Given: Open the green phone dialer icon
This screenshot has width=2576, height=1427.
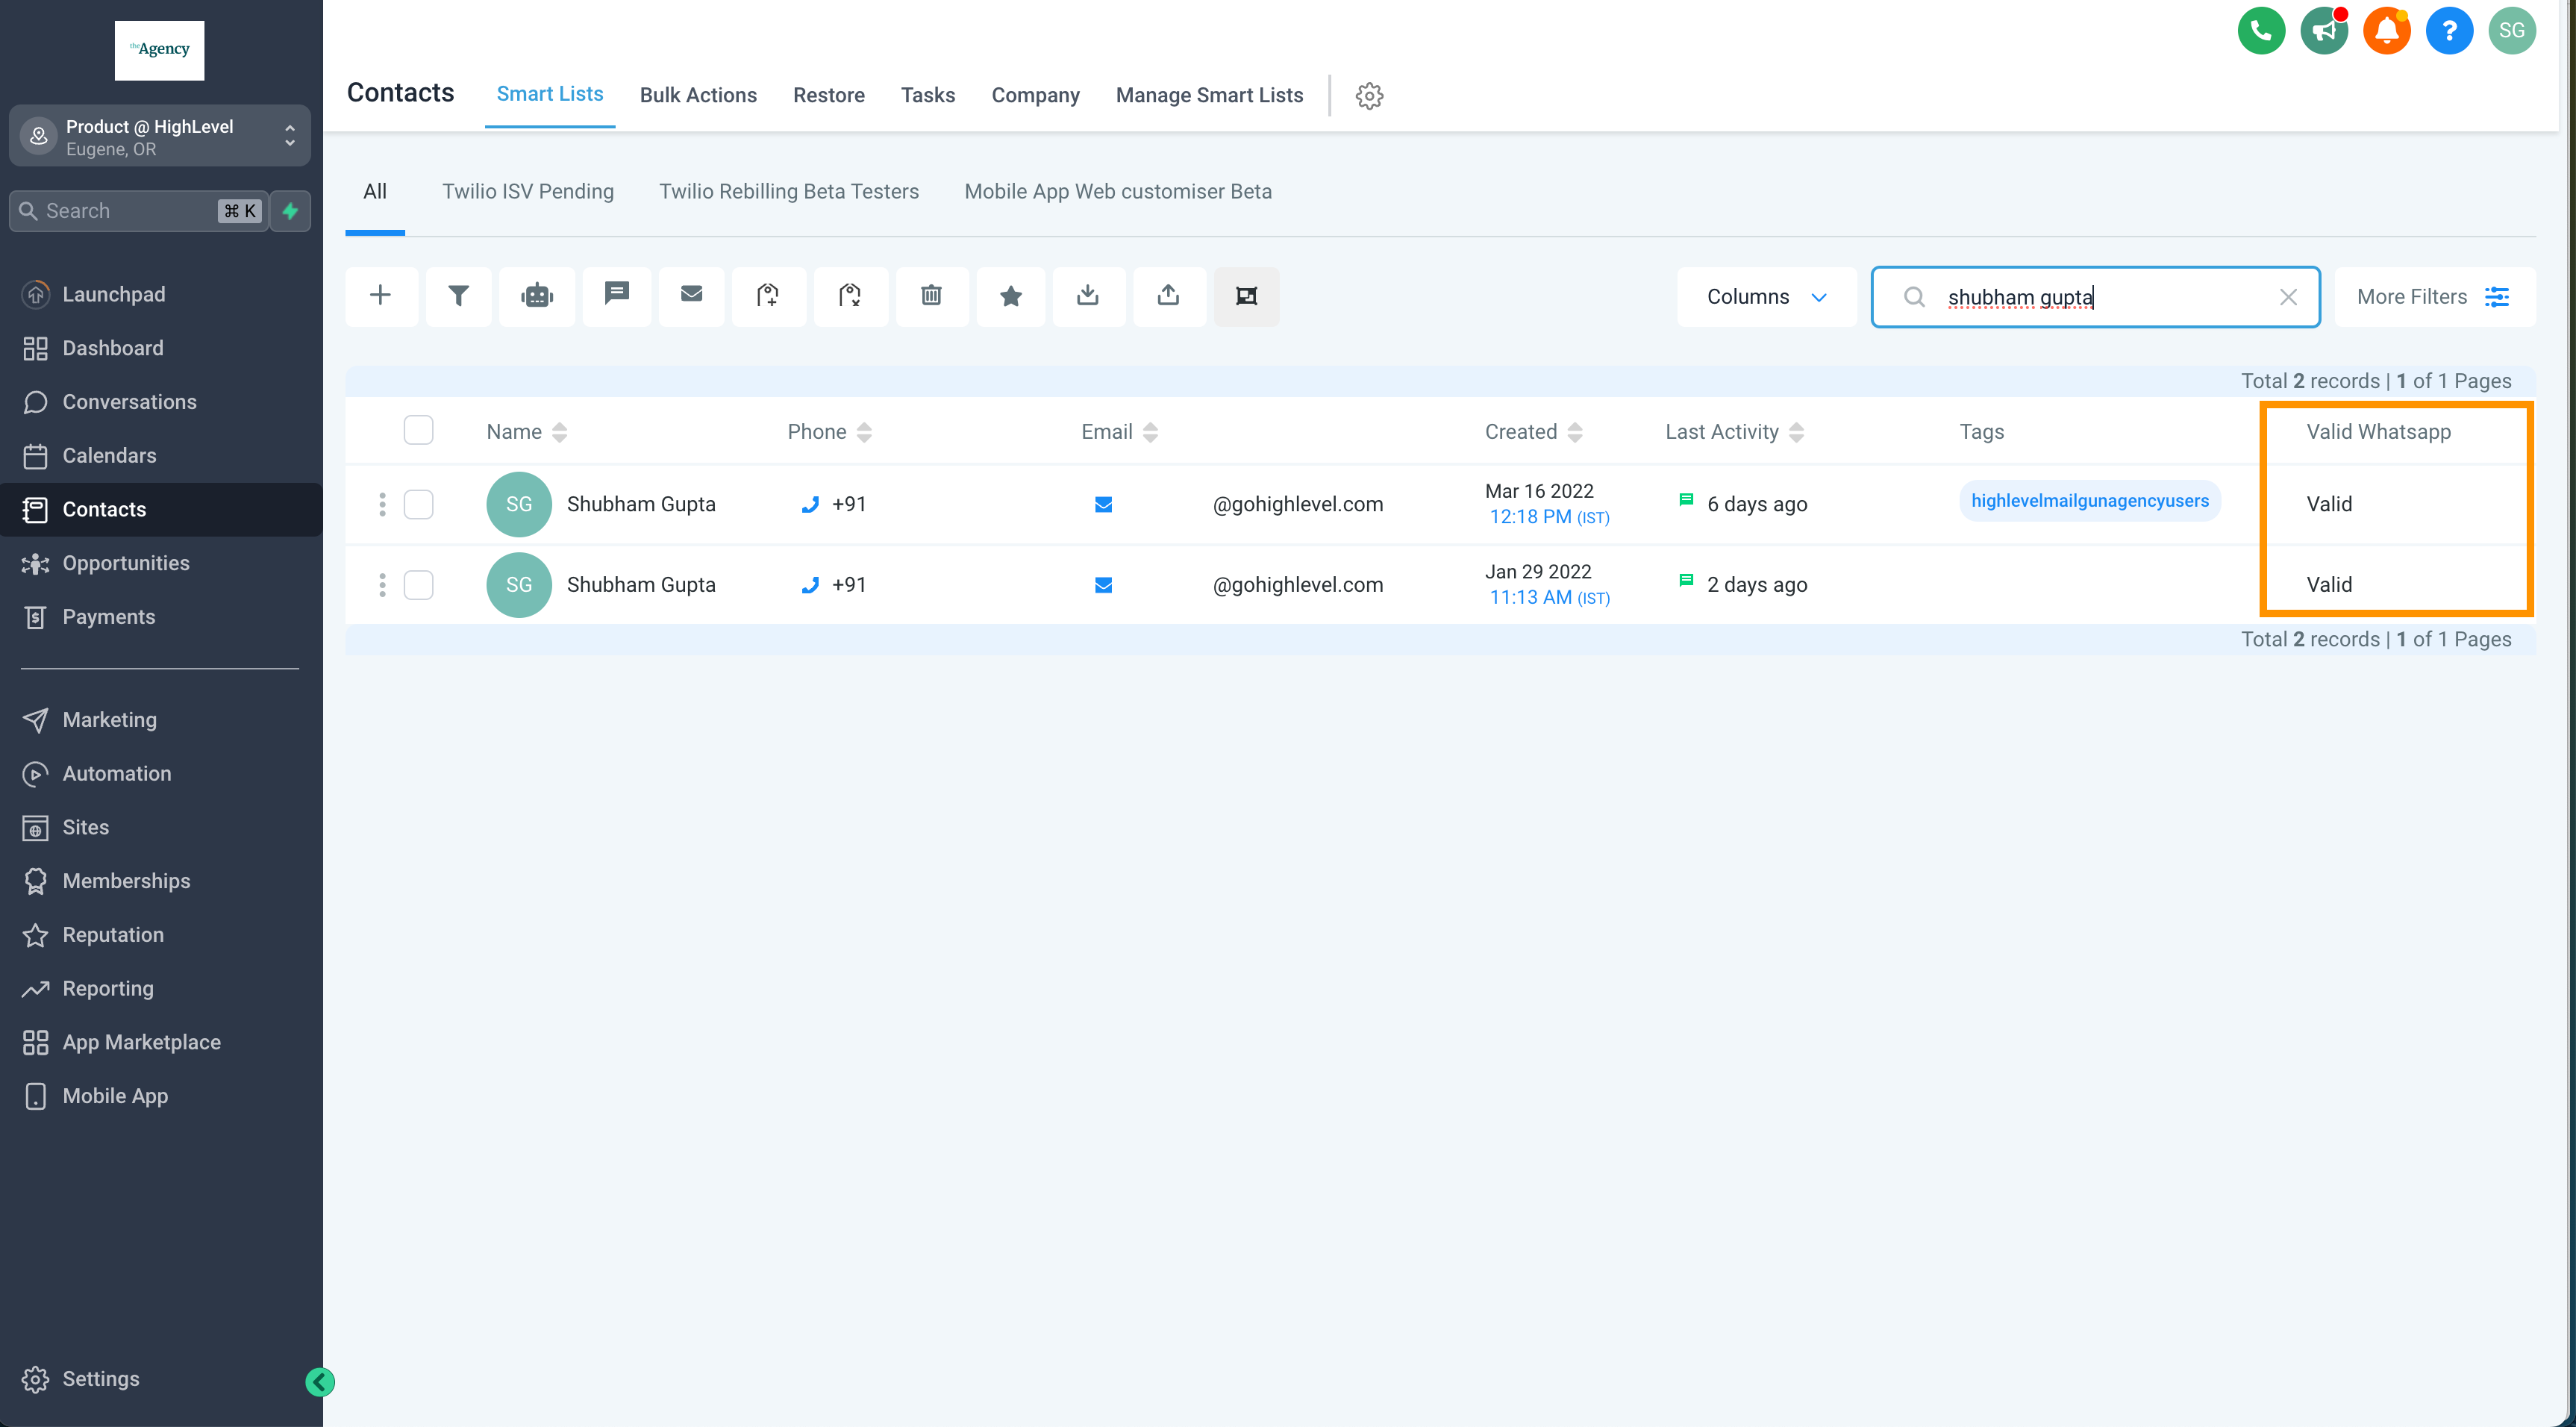Looking at the screenshot, I should [2261, 30].
